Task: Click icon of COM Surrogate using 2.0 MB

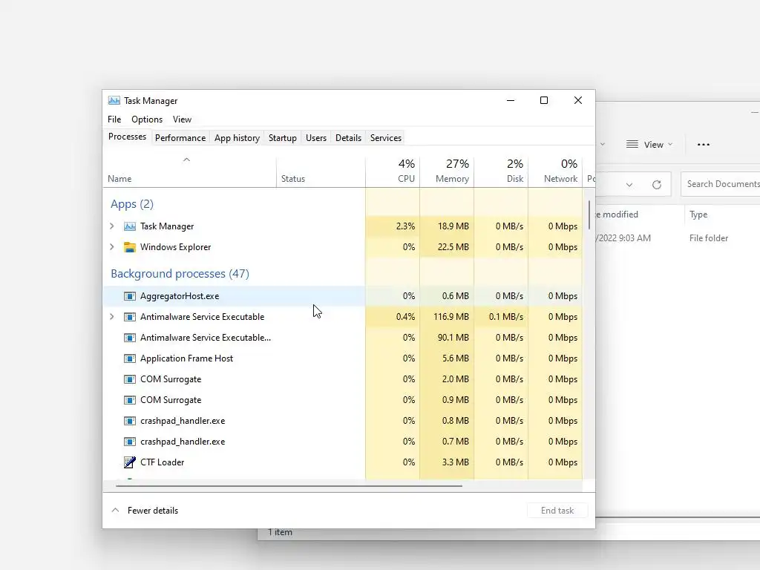Action: (129, 379)
